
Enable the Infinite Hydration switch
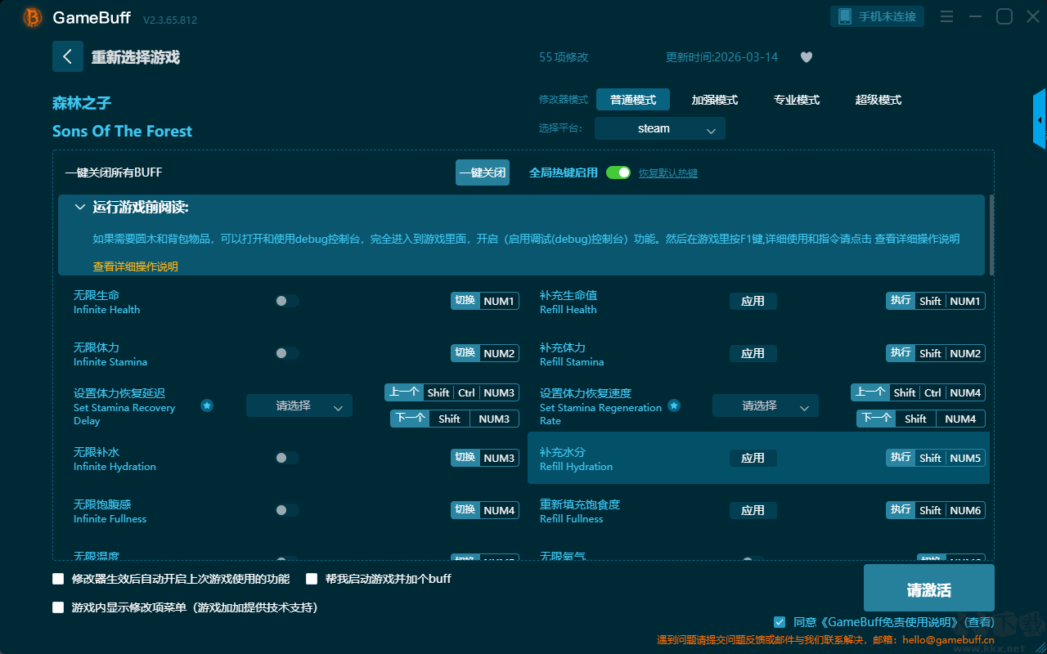[x=286, y=458]
